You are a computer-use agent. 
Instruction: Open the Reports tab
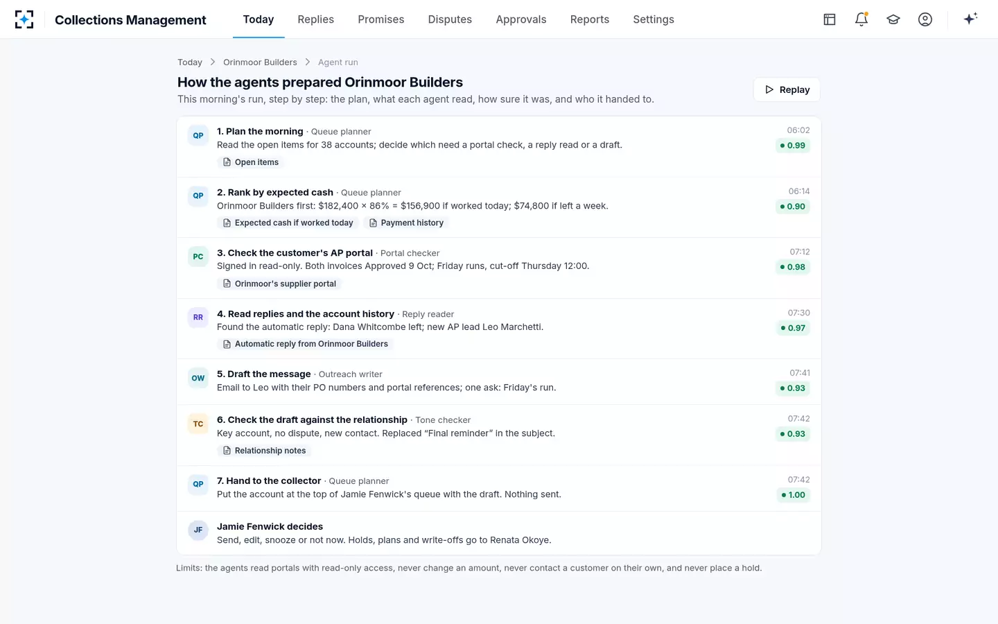(590, 19)
